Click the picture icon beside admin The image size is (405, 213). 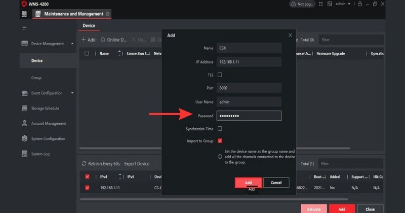tap(330, 4)
